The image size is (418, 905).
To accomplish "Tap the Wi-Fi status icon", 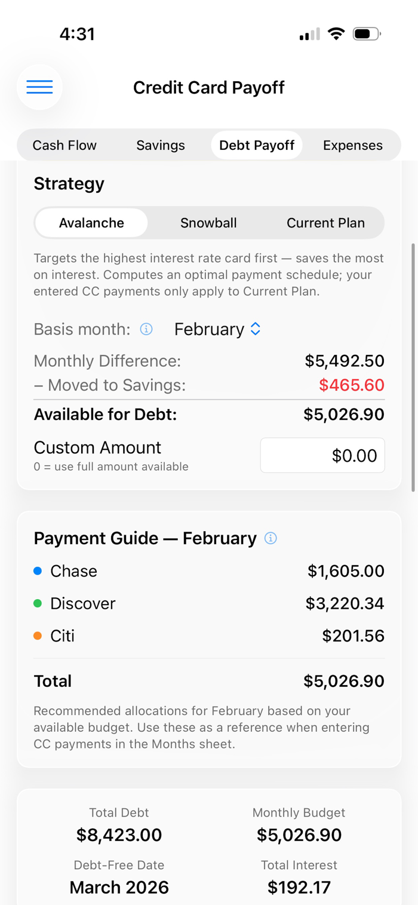I will [337, 34].
